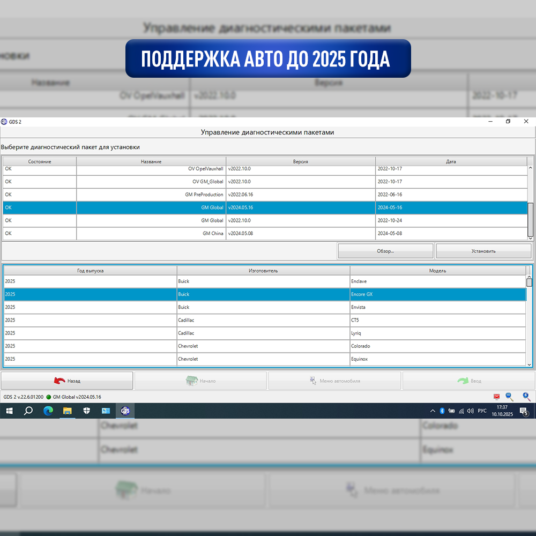The width and height of the screenshot is (536, 536).
Task: Open notification center in system tray
Action: tap(524, 411)
